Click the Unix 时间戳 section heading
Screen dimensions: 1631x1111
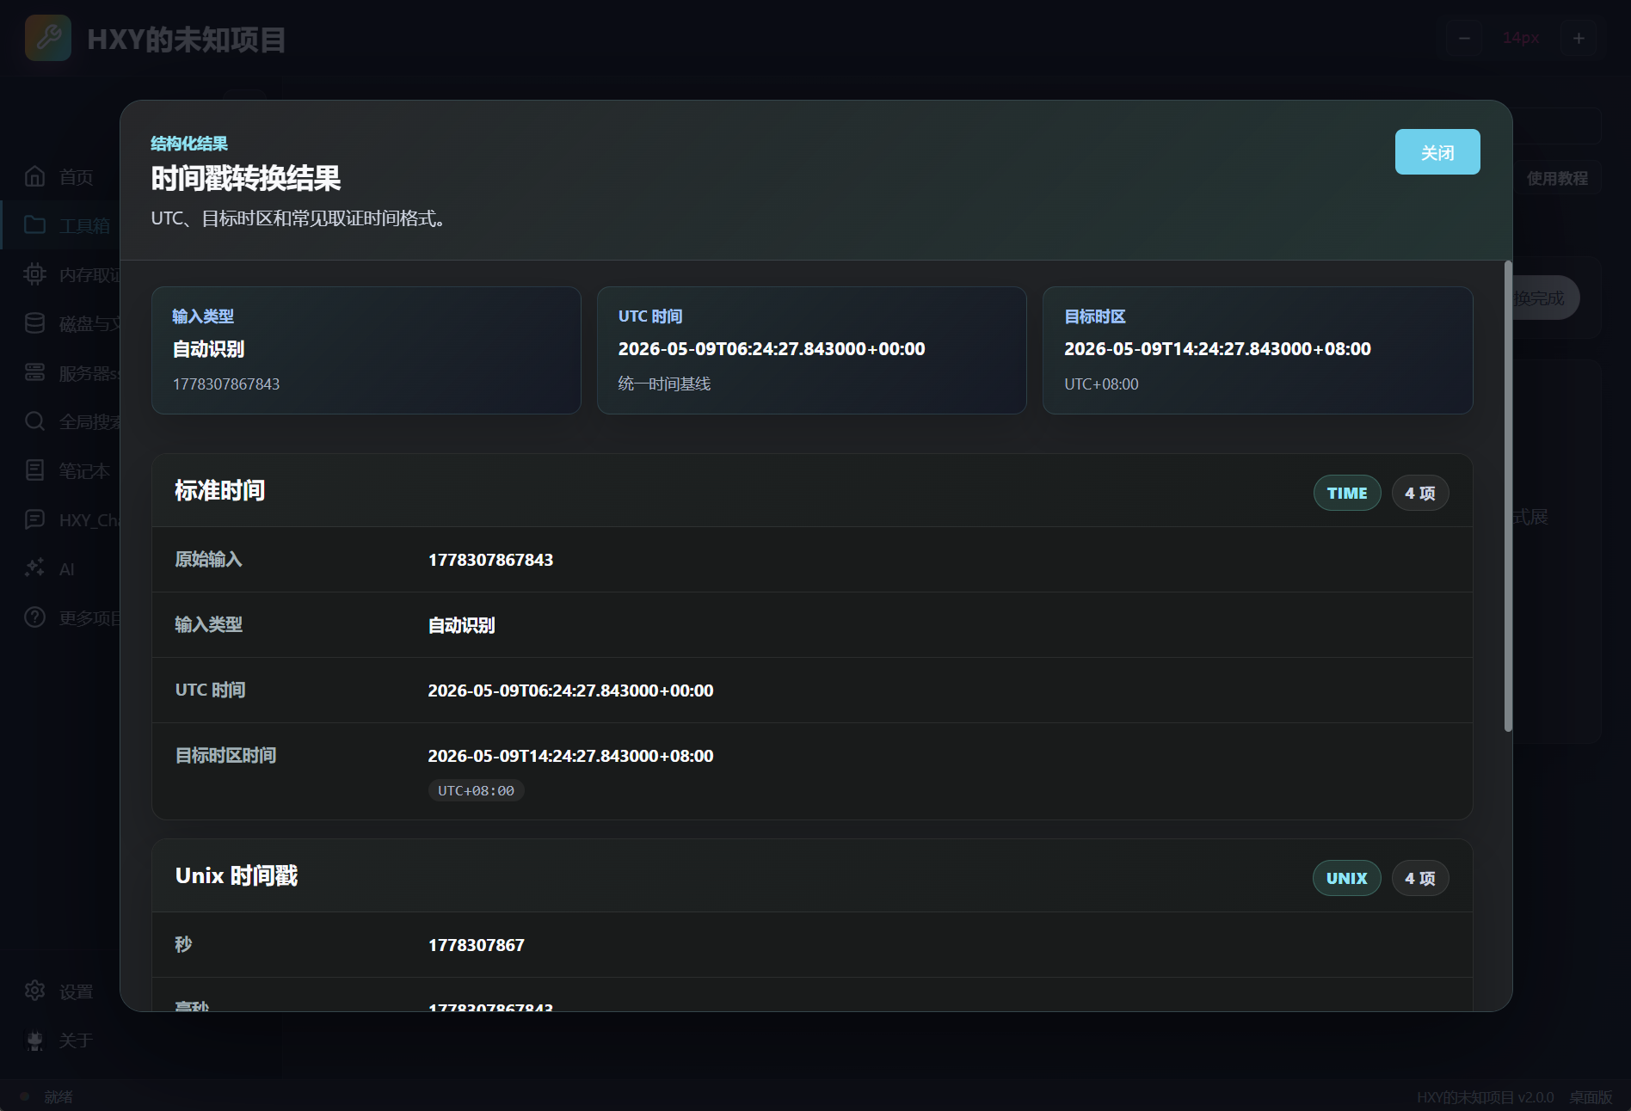tap(237, 875)
